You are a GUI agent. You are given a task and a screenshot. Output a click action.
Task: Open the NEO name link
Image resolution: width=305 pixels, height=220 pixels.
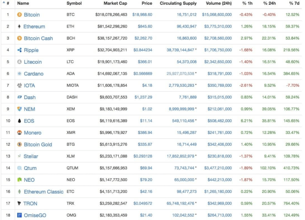click(x=29, y=180)
